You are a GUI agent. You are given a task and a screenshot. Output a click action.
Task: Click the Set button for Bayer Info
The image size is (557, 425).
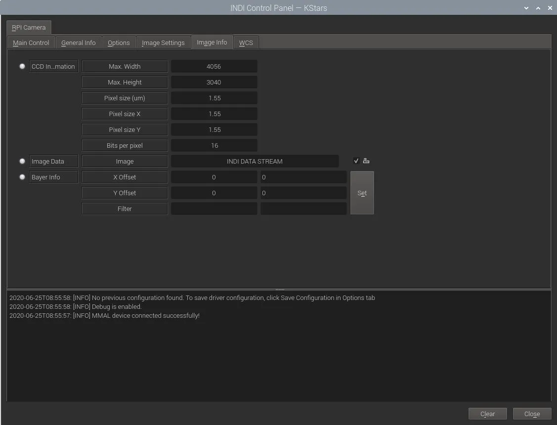click(x=362, y=193)
